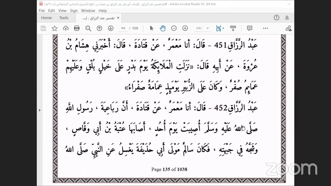Click the hadith number 452 in the page
The width and height of the screenshot is (331, 186).
click(x=221, y=108)
